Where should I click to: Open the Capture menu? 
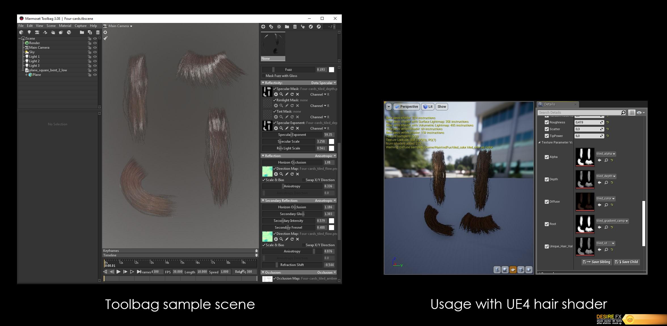(81, 26)
